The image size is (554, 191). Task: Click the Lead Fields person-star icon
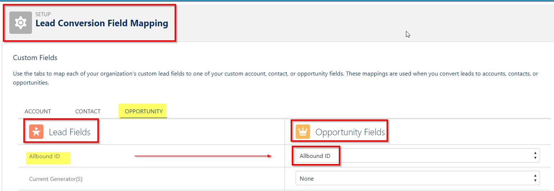(36, 132)
